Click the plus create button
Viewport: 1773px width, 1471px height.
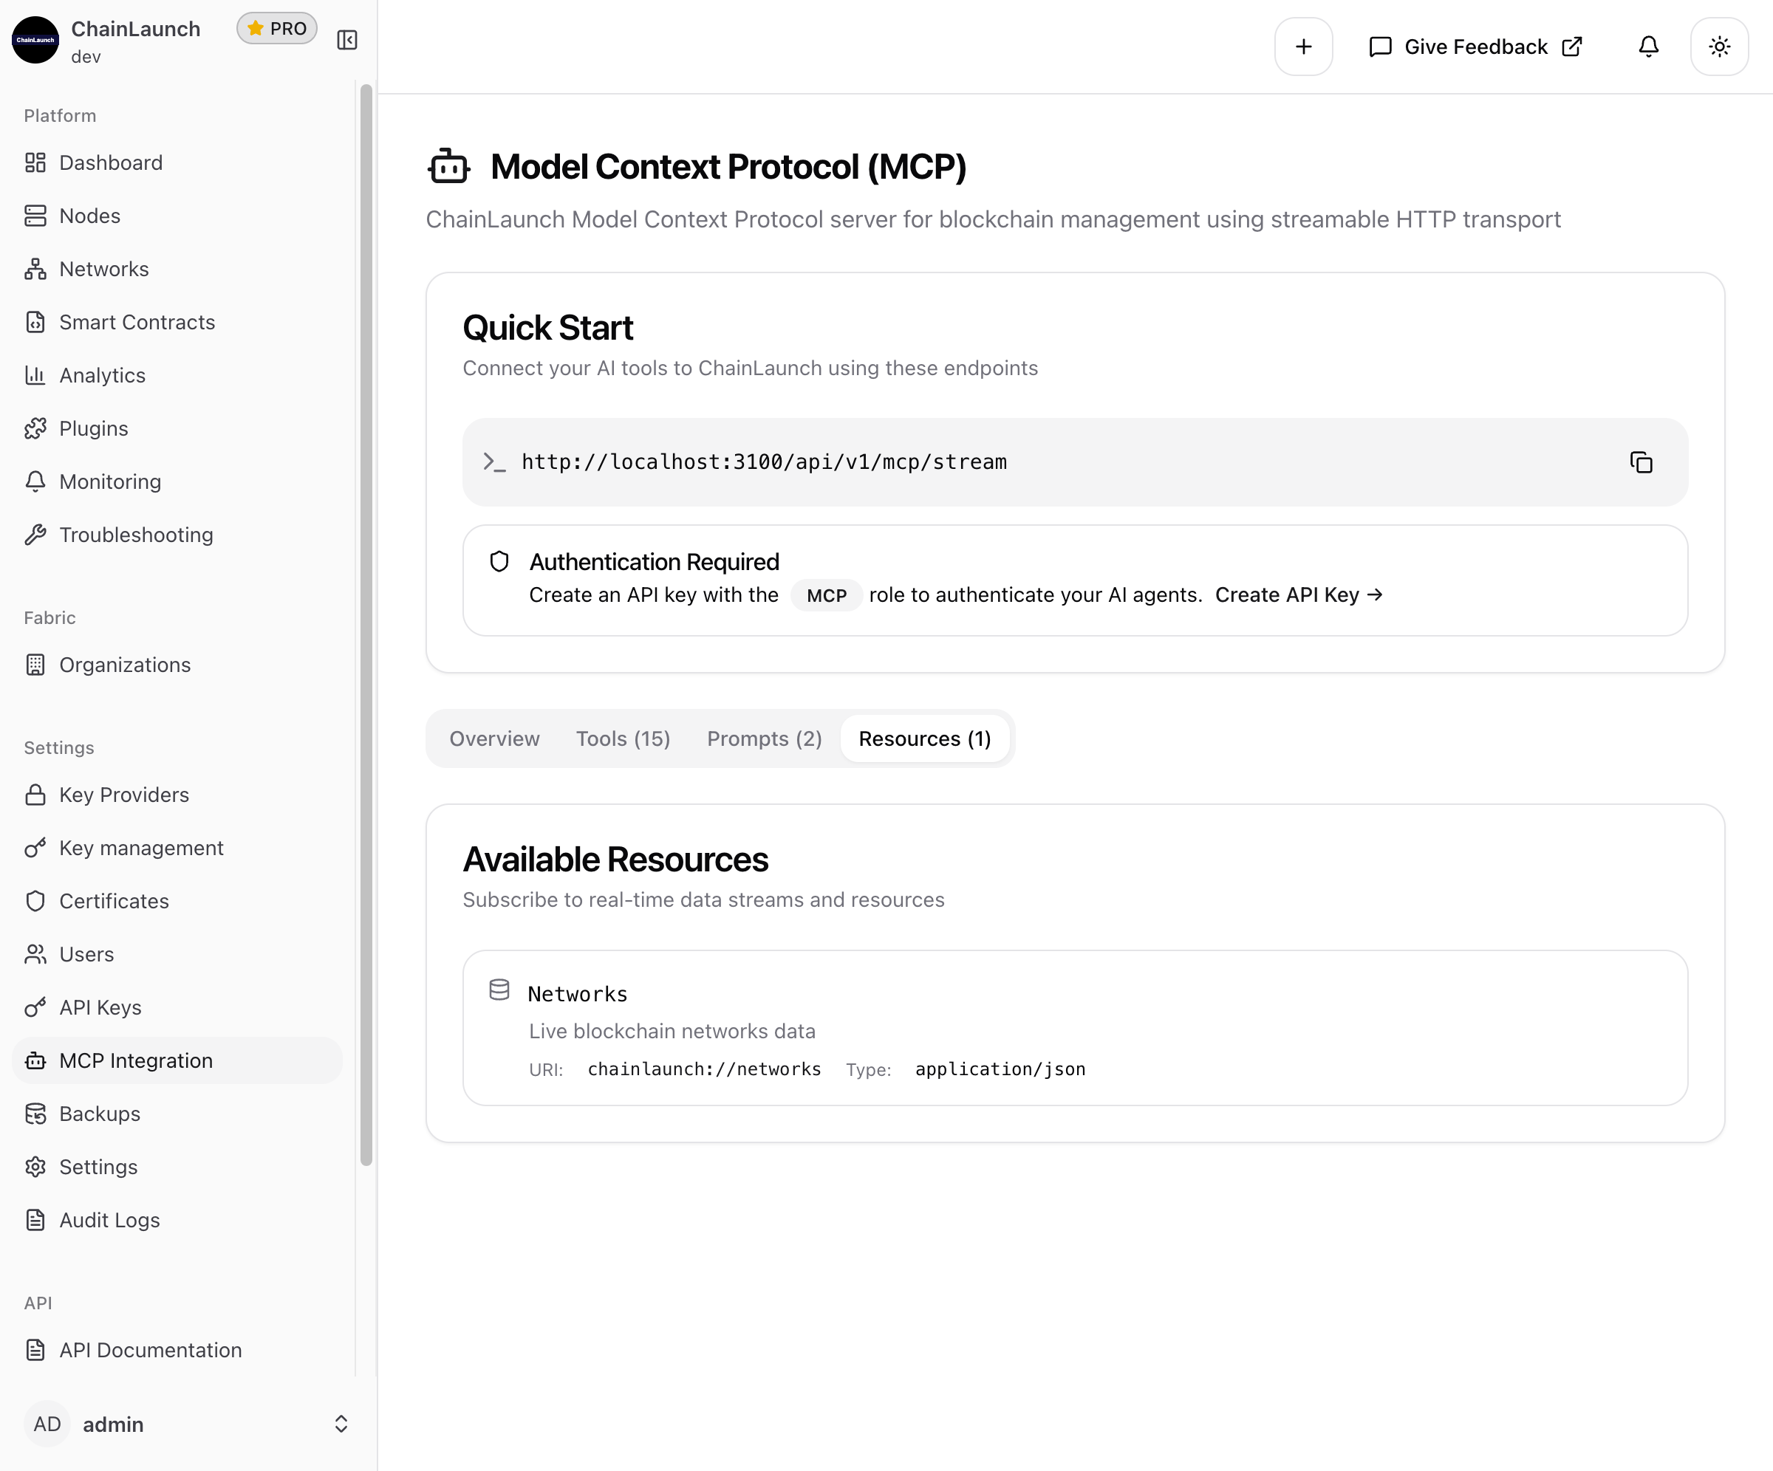[x=1302, y=47]
